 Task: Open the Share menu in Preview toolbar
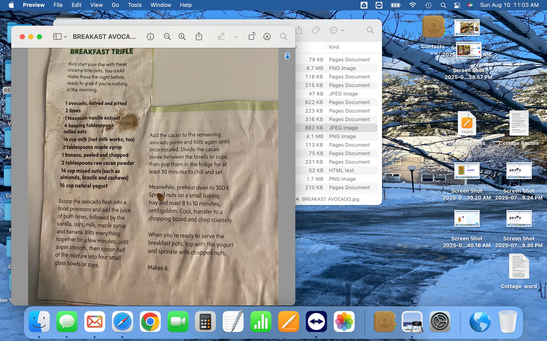(199, 37)
